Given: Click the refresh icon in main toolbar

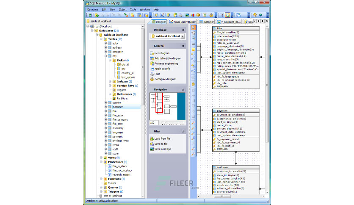Looking at the screenshot, I should click(90, 15).
